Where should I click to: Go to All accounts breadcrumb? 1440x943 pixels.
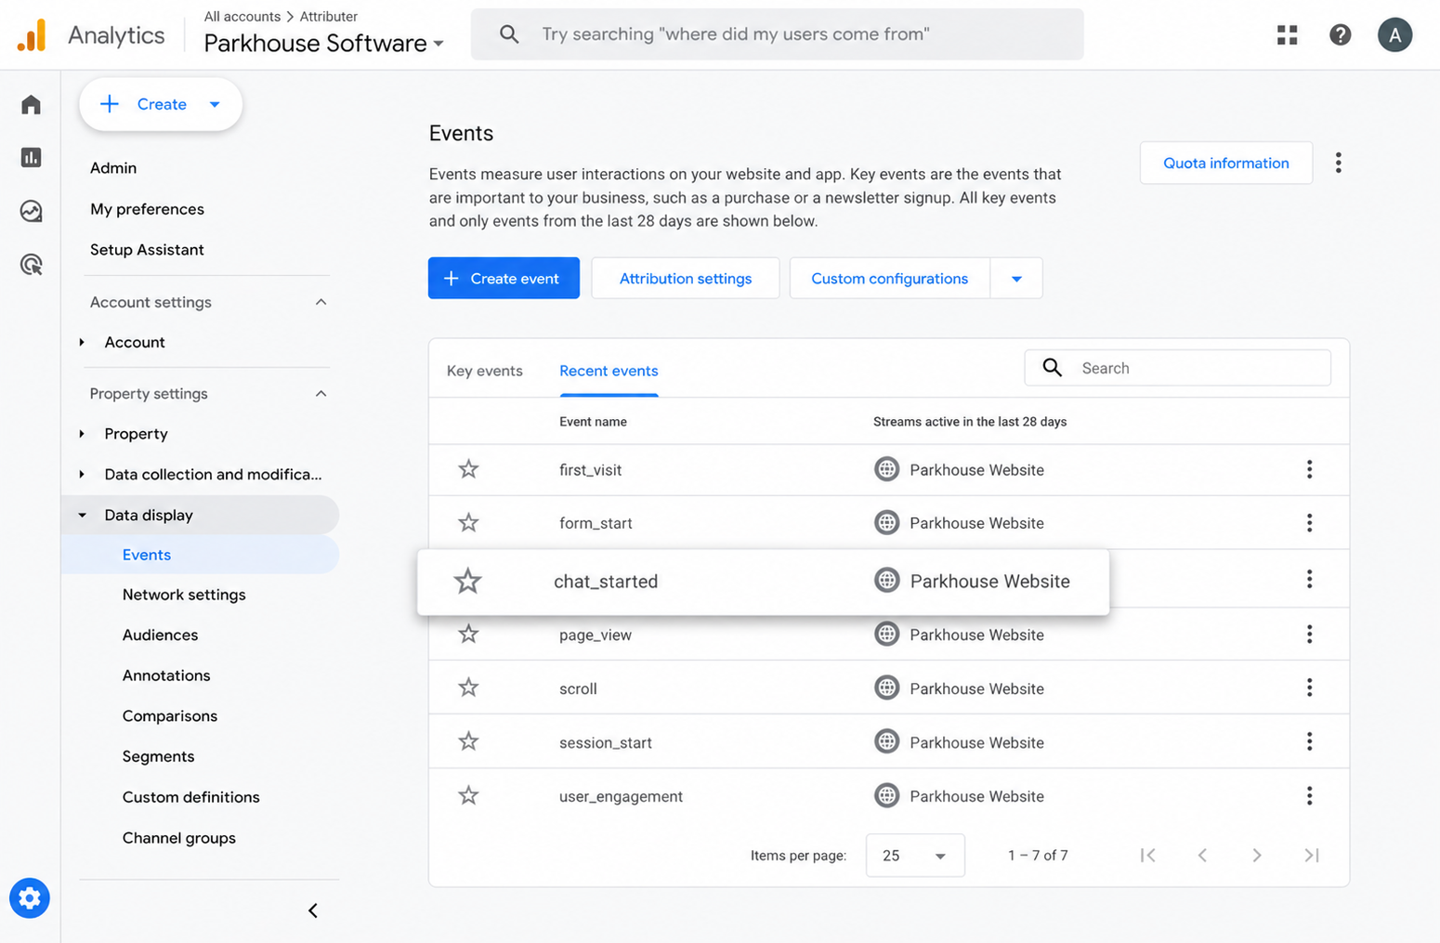[242, 17]
